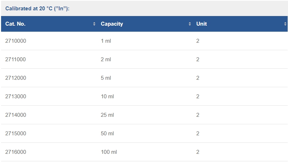Click the Capacity column sort arrows icon
This screenshot has height=162, width=288.
[190, 24]
